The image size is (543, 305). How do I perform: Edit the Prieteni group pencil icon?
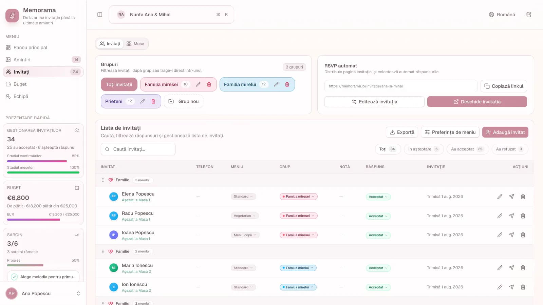point(143,101)
